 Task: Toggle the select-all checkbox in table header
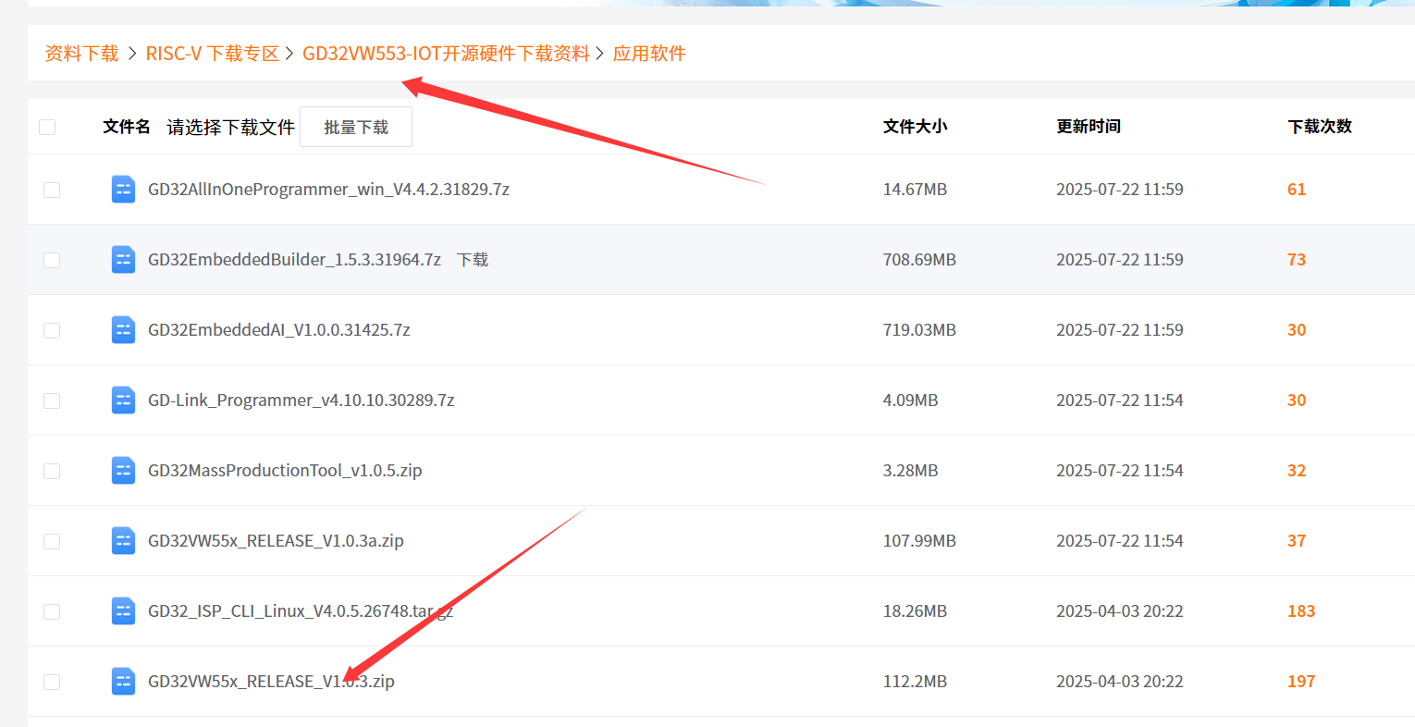point(47,127)
